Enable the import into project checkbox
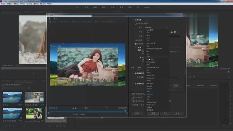The width and height of the screenshot is (233, 131). click(133, 98)
